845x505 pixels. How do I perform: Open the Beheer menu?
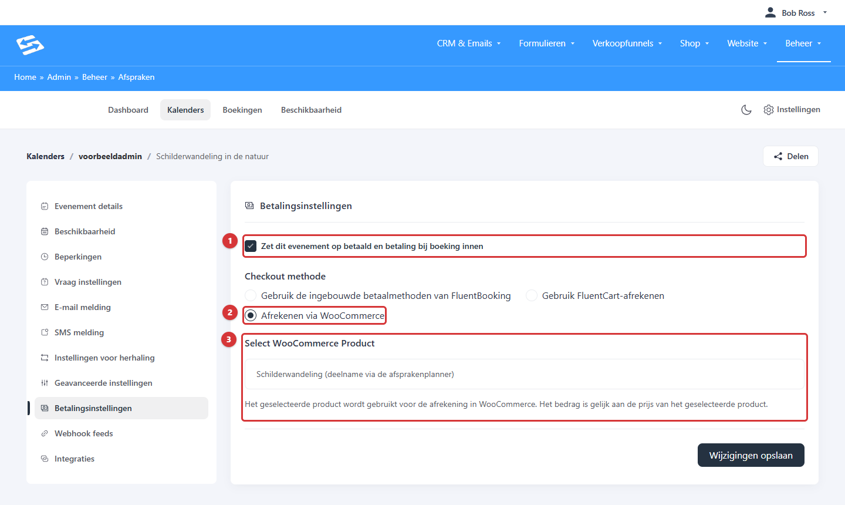[x=803, y=43]
